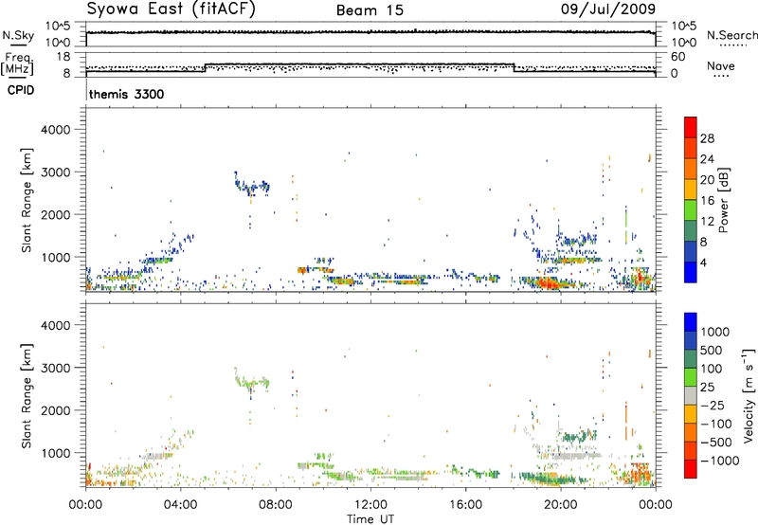Screen dimensions: 758x525
Task: Click the '08:00' time tick label
Action: [276, 505]
